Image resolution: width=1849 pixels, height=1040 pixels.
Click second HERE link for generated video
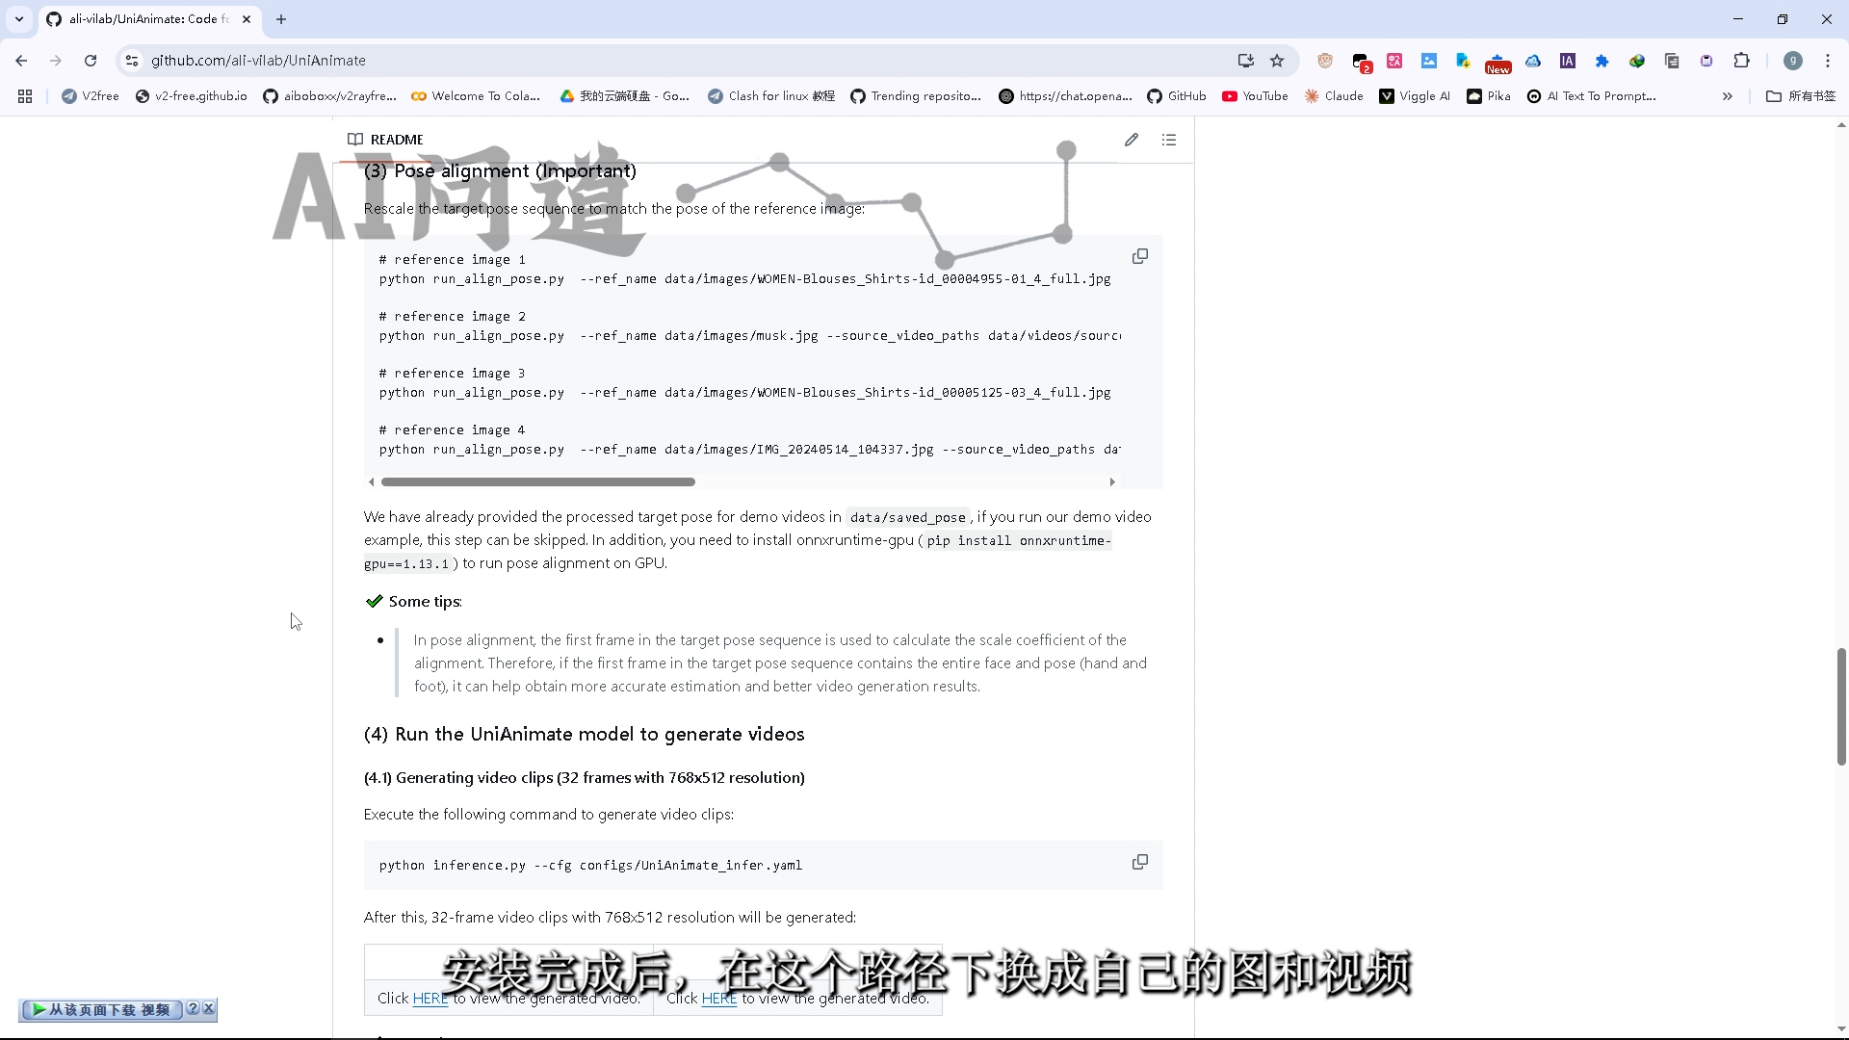pos(718,999)
